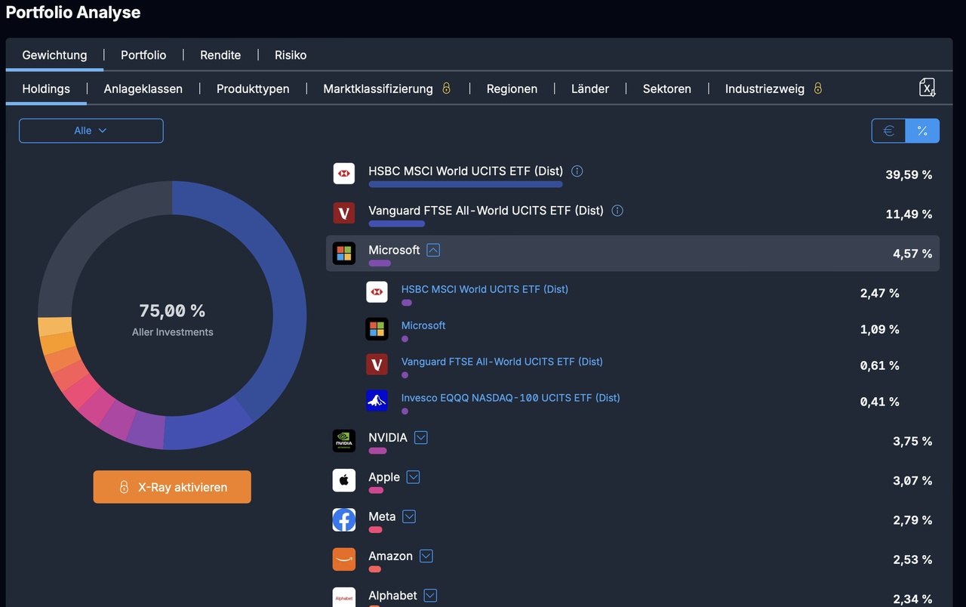Click the Amazon logo icon
The height and width of the screenshot is (607, 966).
(344, 559)
